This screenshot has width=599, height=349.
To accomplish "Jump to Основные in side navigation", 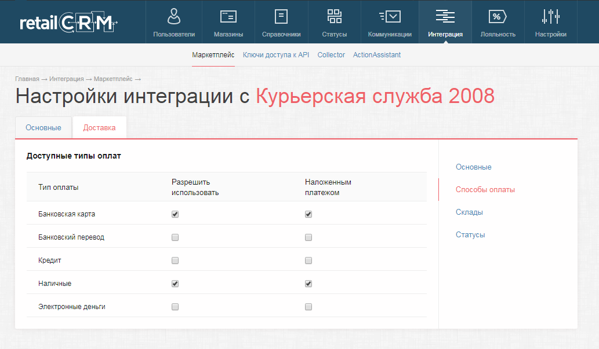I will click(x=473, y=167).
